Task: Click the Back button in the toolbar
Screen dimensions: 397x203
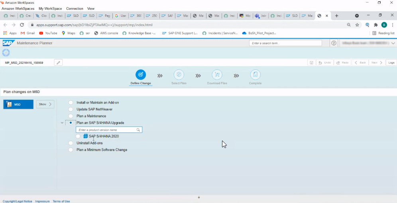Action: click(360, 62)
